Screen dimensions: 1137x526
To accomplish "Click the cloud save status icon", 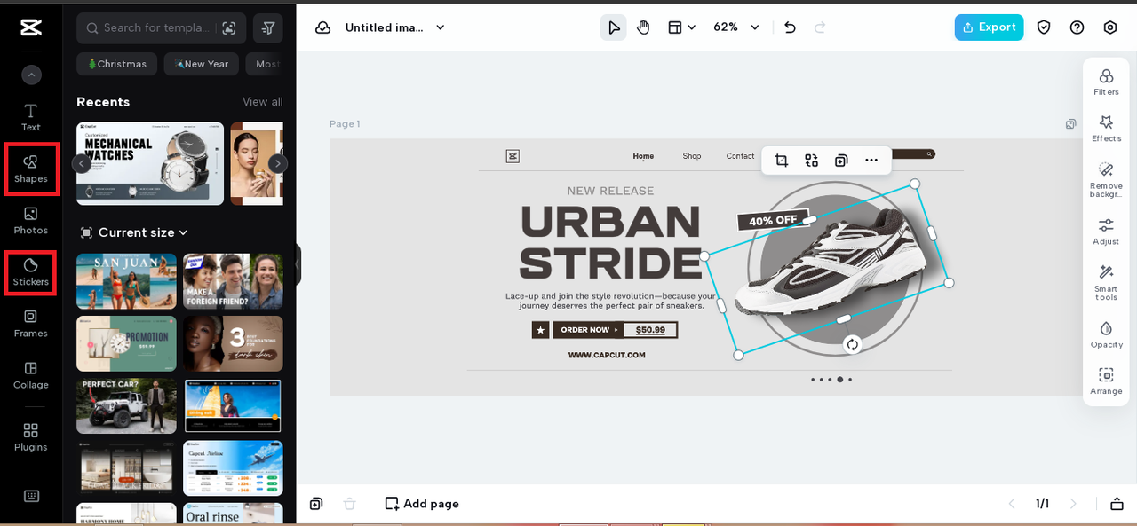I will point(323,27).
